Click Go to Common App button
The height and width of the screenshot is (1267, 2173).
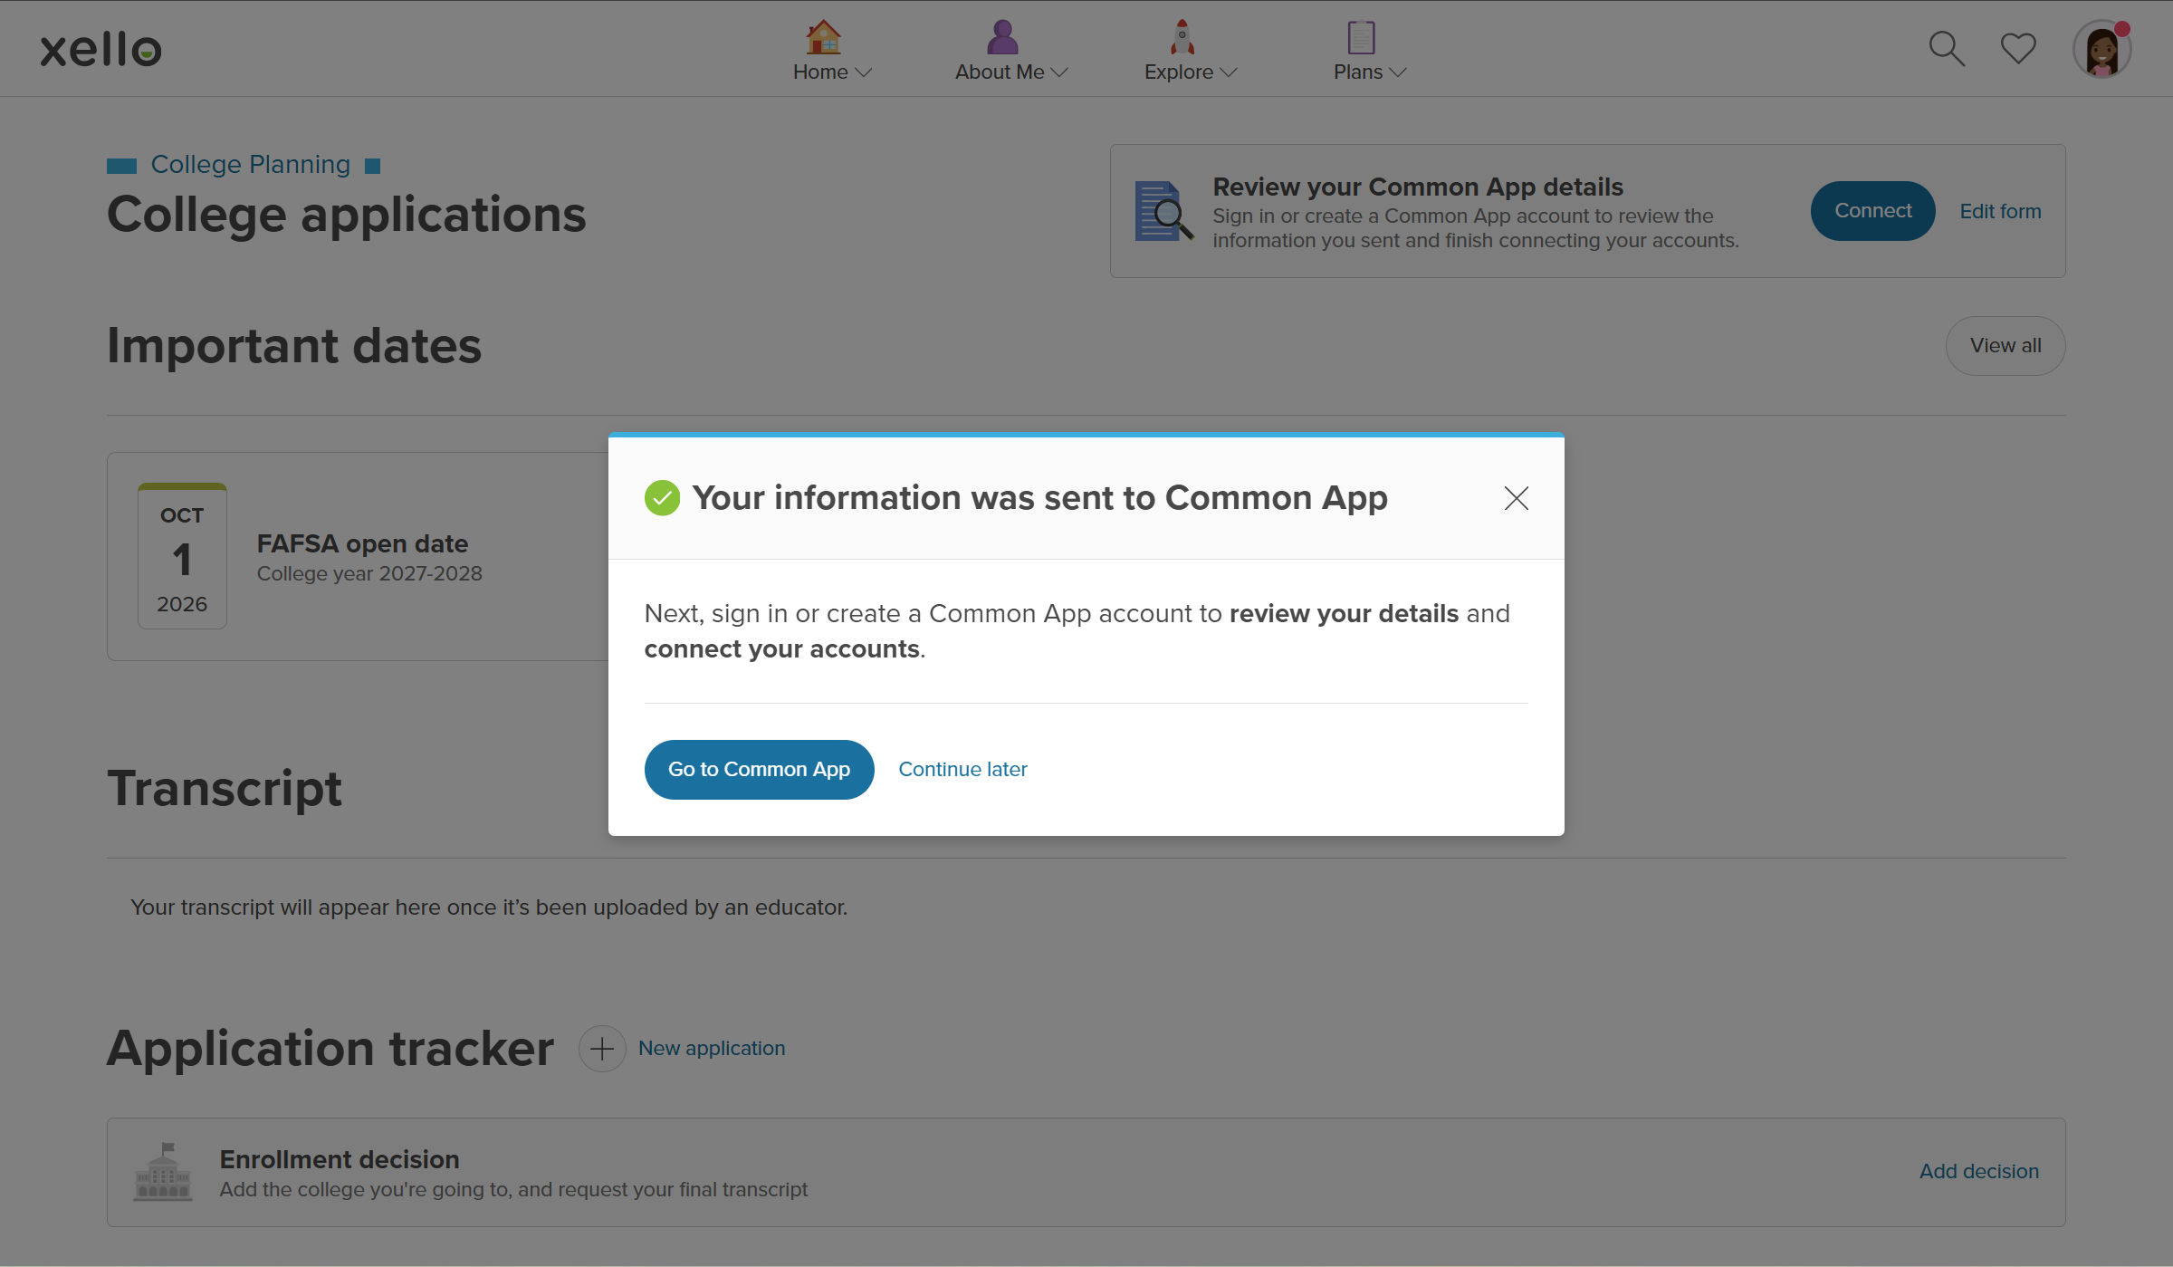point(759,770)
